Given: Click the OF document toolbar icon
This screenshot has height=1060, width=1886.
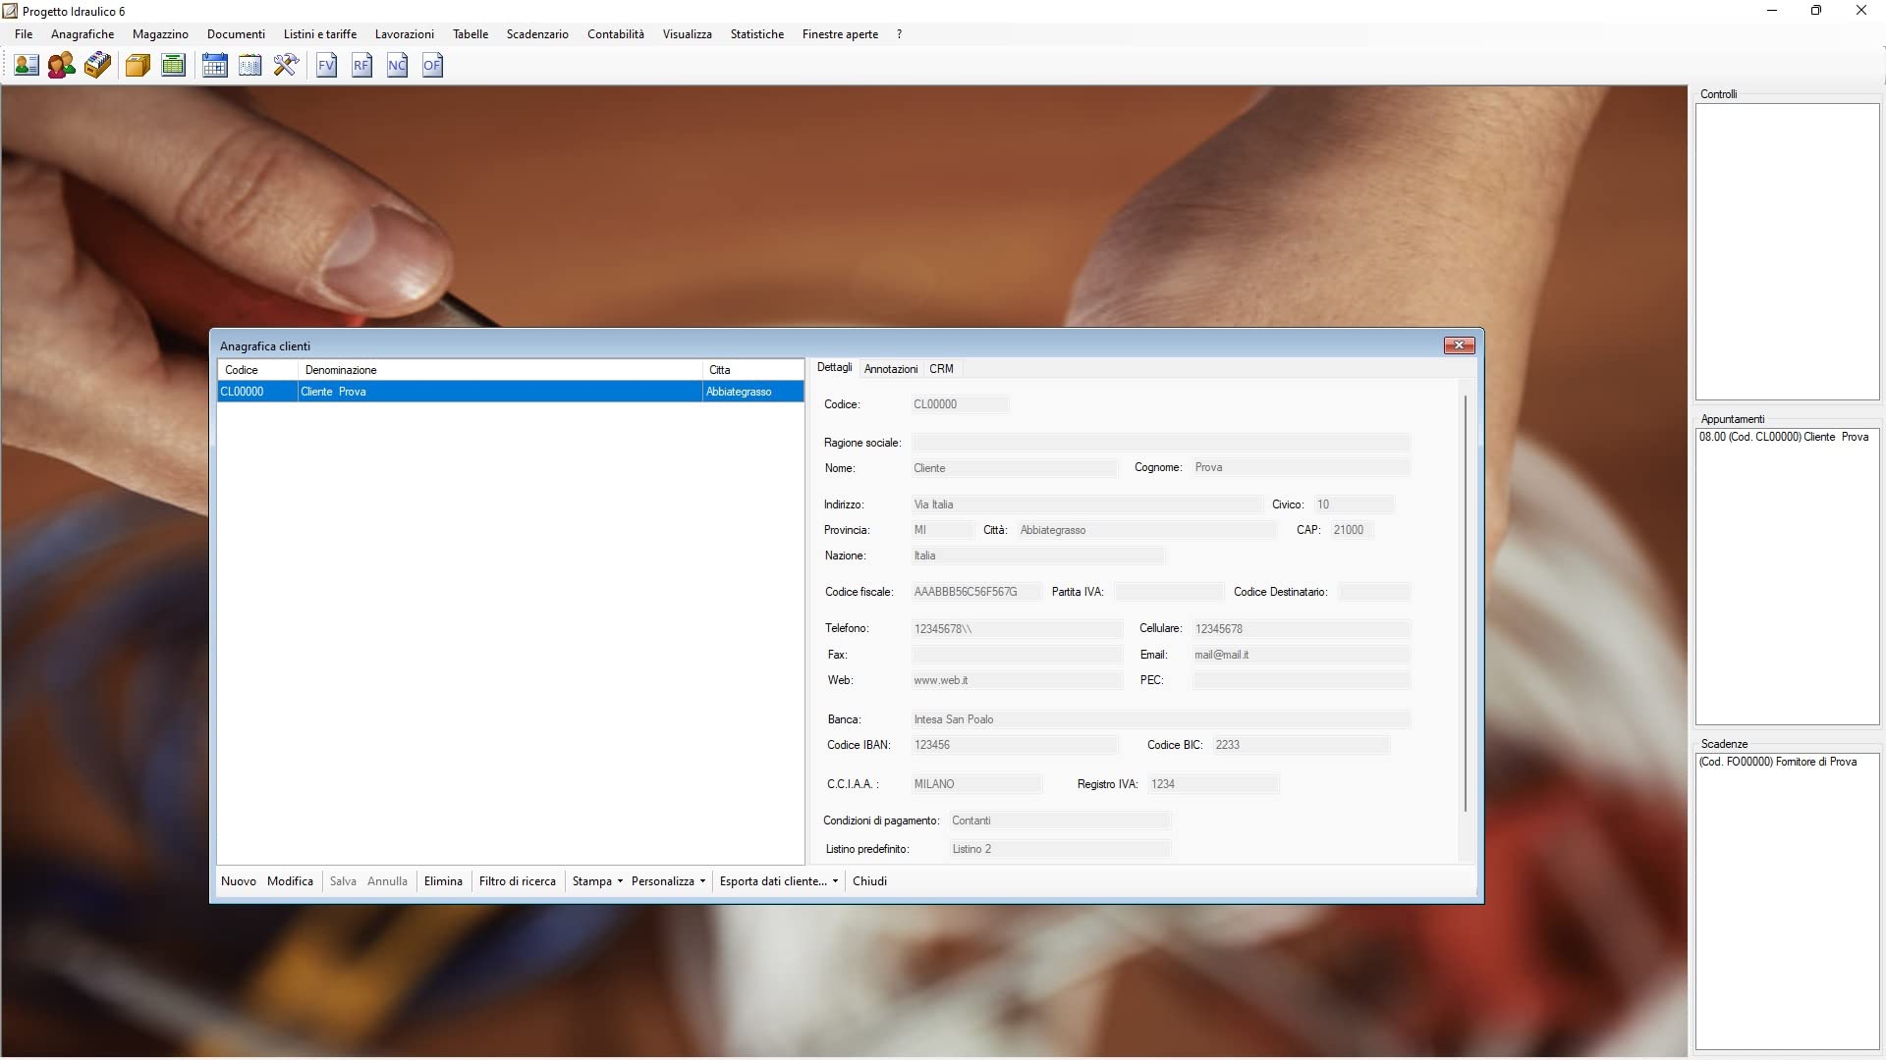Looking at the screenshot, I should click(432, 66).
